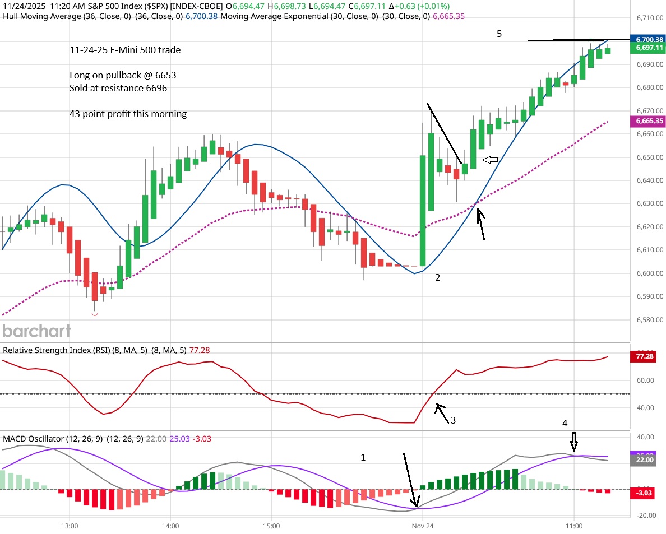Click the red 77.28 RSI value tag
Viewport: 666px width, 534px height.
(x=647, y=356)
